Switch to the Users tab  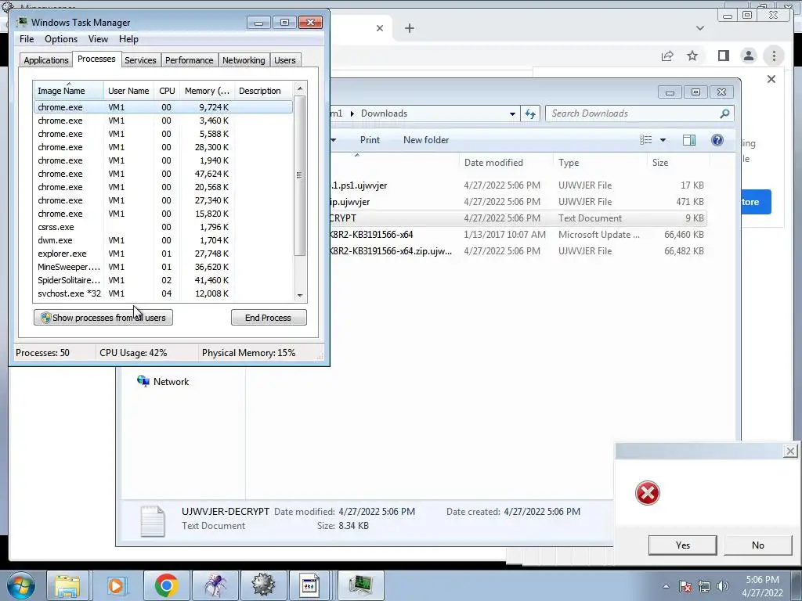284,60
